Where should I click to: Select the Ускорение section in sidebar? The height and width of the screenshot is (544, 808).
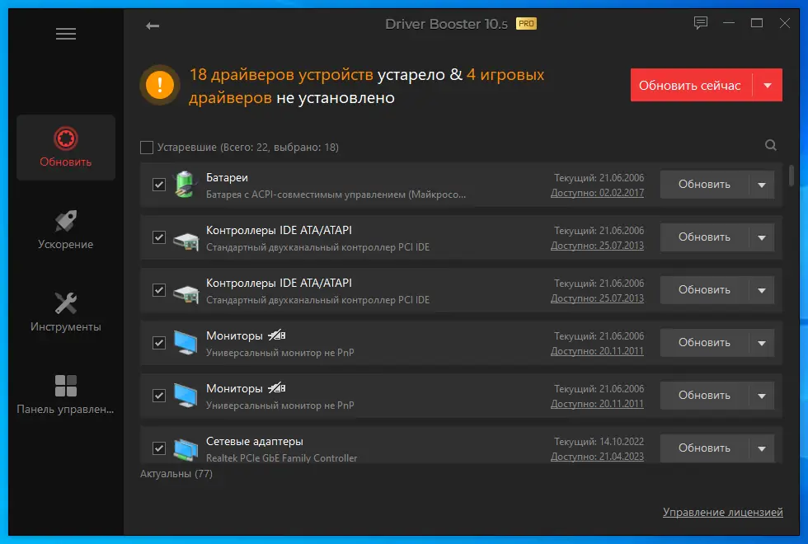(65, 228)
